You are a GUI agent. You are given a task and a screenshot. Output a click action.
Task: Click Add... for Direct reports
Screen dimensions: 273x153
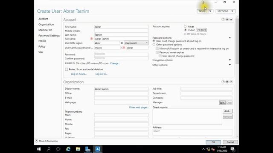(x=227, y=111)
